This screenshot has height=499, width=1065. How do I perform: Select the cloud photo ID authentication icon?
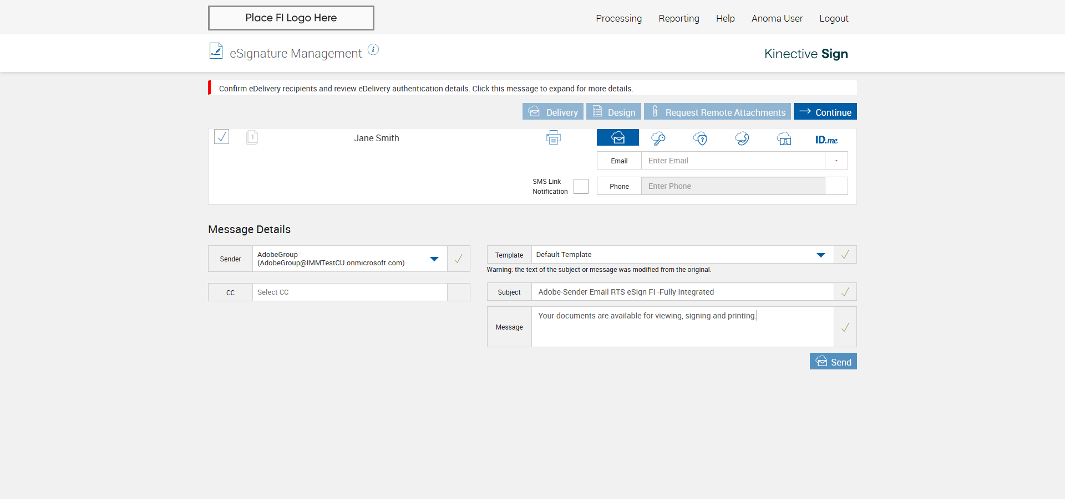coord(784,138)
